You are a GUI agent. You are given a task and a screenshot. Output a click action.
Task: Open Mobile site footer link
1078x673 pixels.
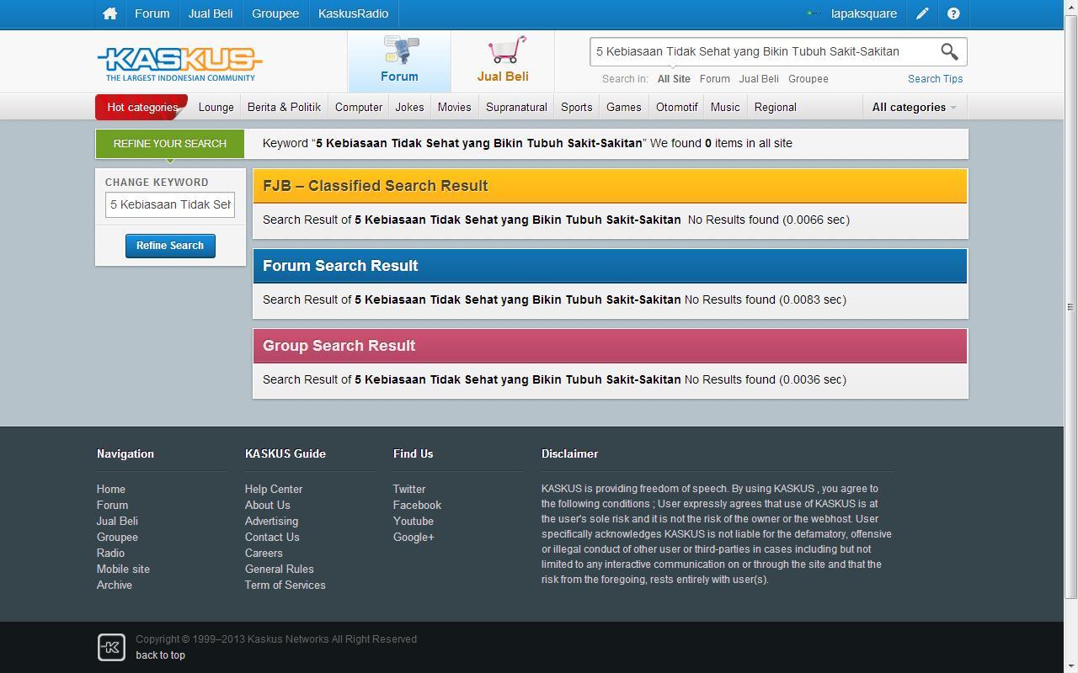tap(124, 569)
